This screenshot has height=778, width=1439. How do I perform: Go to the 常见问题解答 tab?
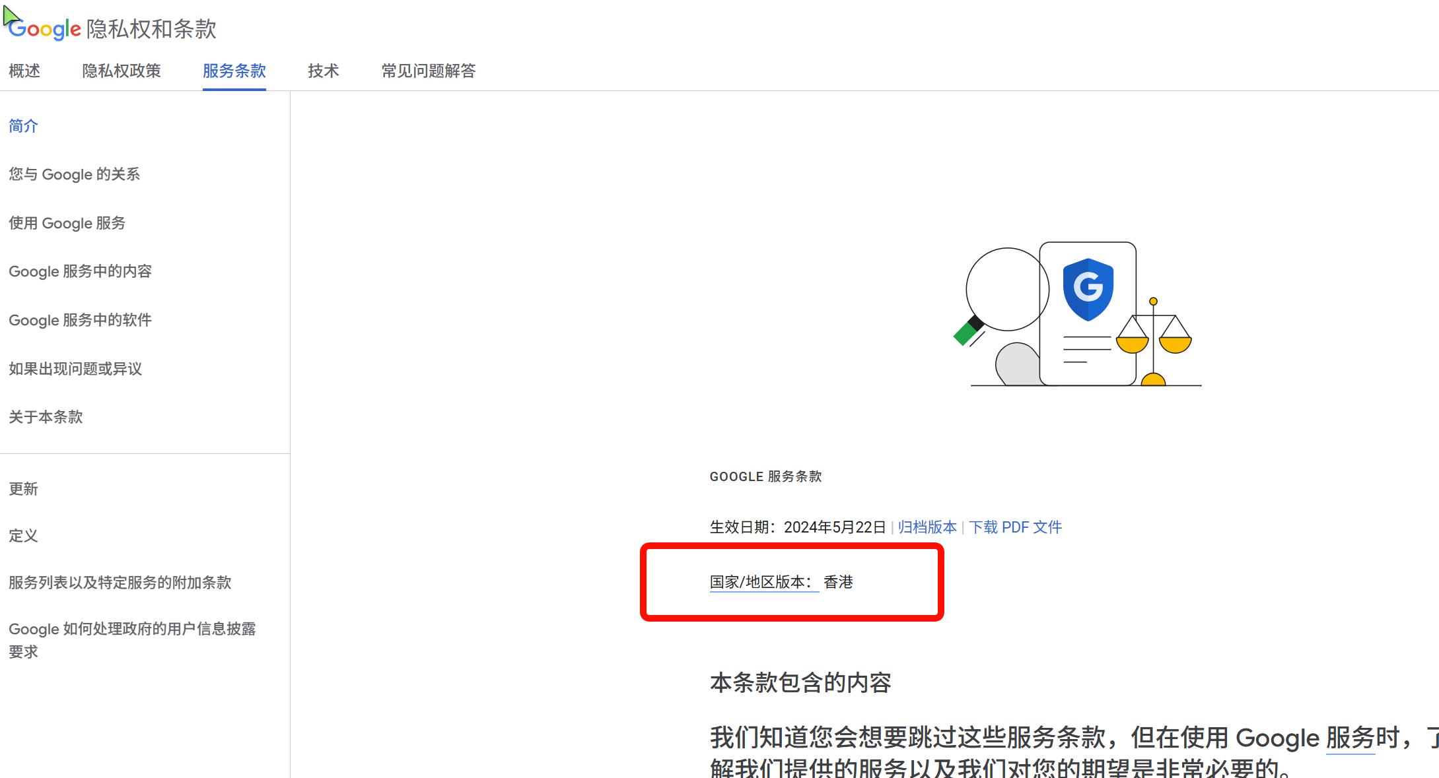tap(429, 71)
